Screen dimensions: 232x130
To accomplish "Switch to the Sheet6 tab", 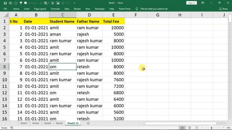I will (47, 123).
